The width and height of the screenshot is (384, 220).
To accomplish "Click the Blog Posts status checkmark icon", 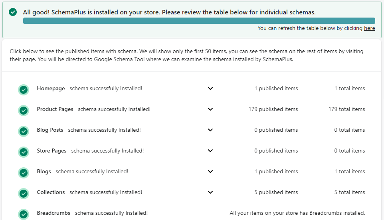I will 24,131.
